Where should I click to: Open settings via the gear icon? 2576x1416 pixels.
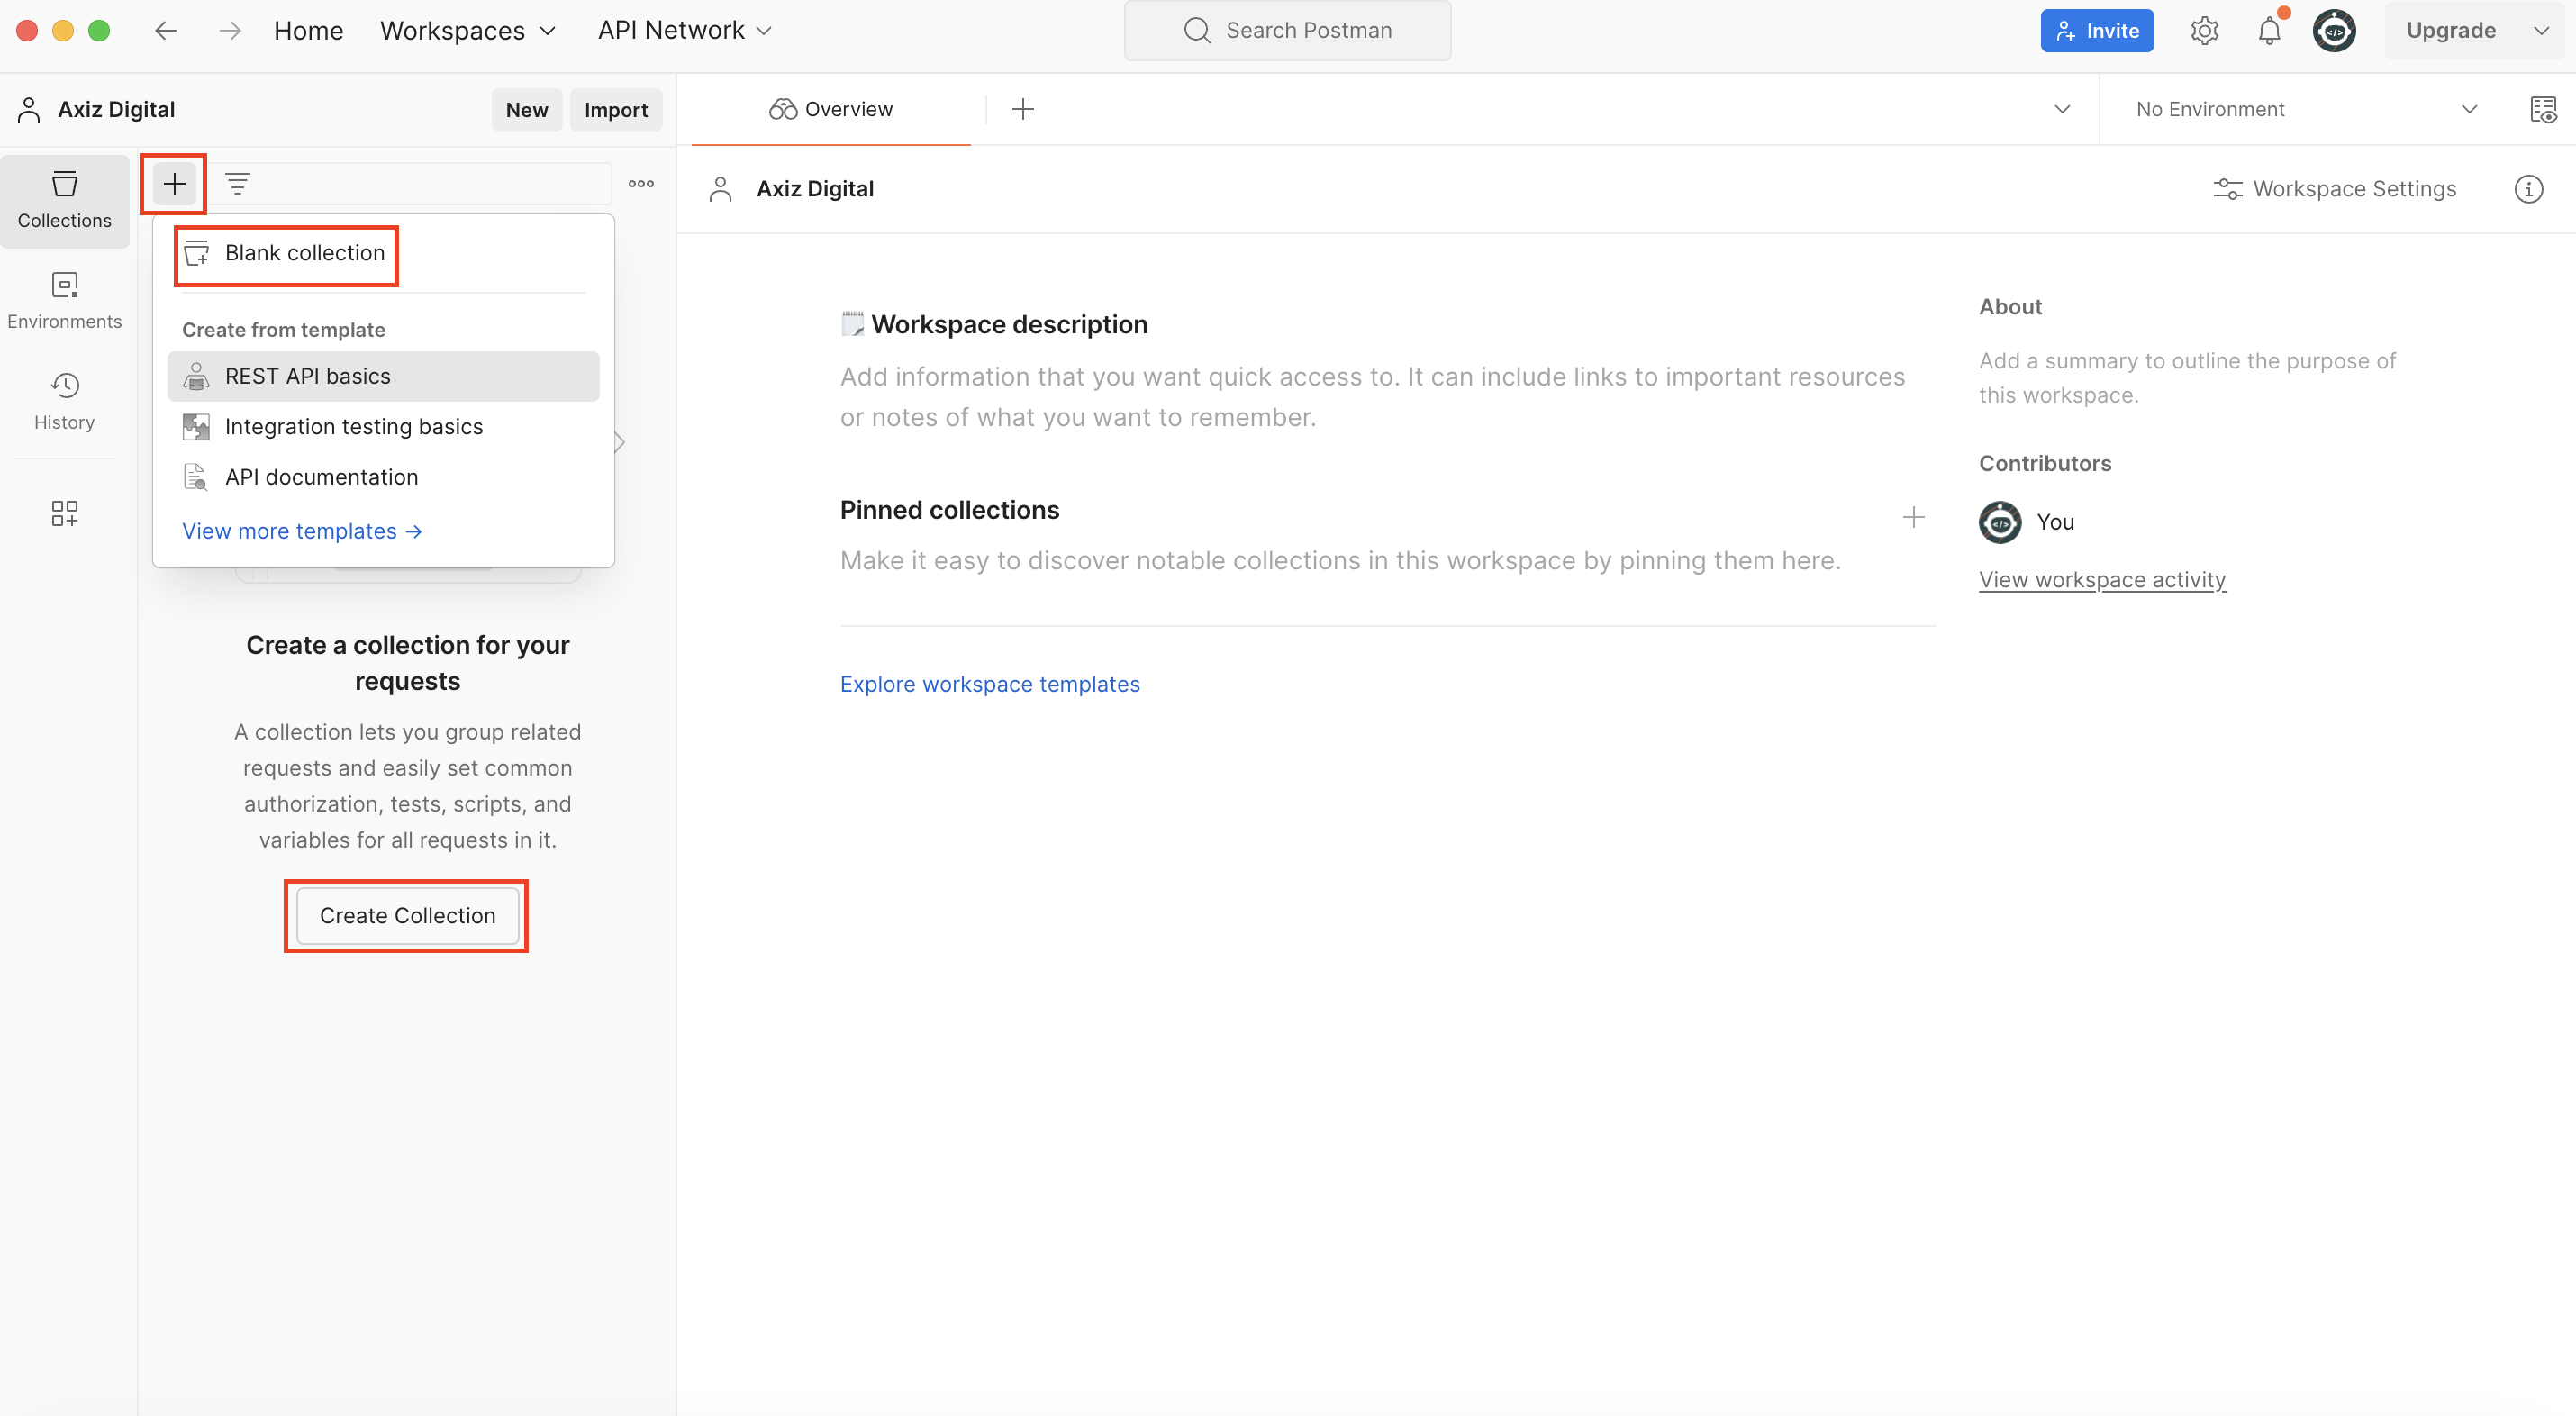point(2204,31)
